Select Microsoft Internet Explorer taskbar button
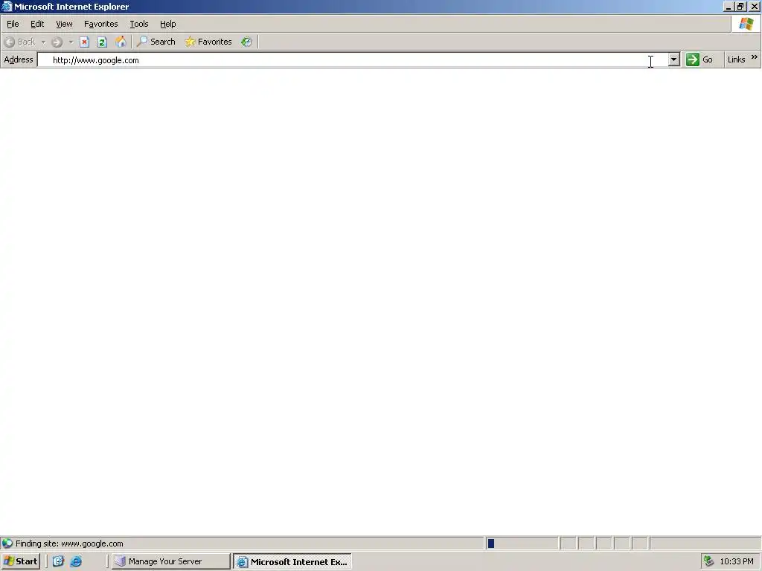 292,562
